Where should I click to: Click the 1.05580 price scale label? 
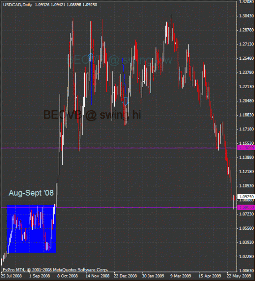[246, 228]
